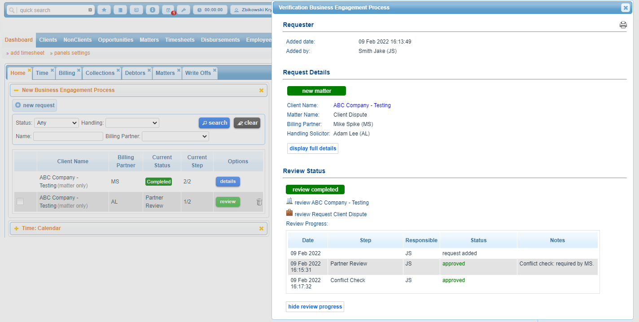
Task: Open calendar reminders icon with red badge
Action: (x=168, y=10)
